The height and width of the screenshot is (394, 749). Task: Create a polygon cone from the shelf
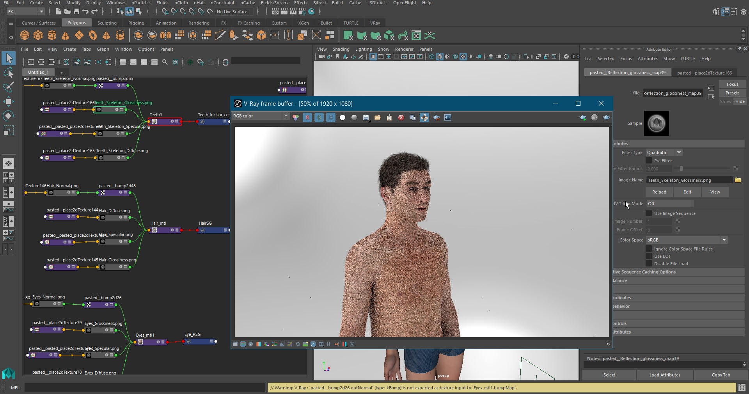[66, 35]
